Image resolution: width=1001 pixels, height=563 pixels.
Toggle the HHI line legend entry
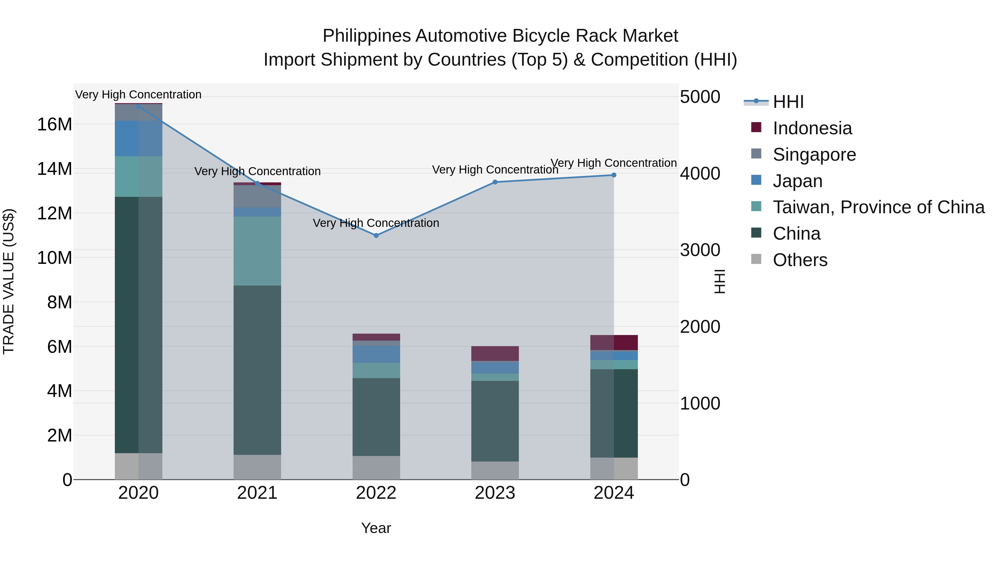(x=773, y=102)
